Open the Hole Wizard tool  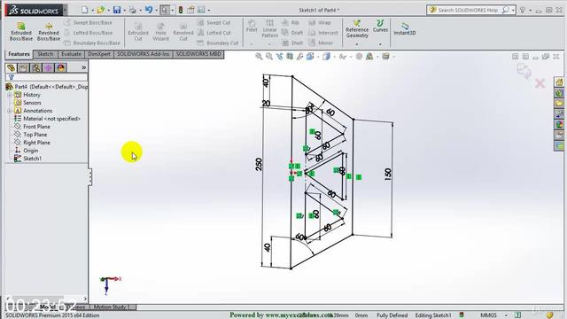click(x=160, y=31)
